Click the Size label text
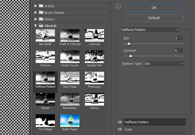 126,38
